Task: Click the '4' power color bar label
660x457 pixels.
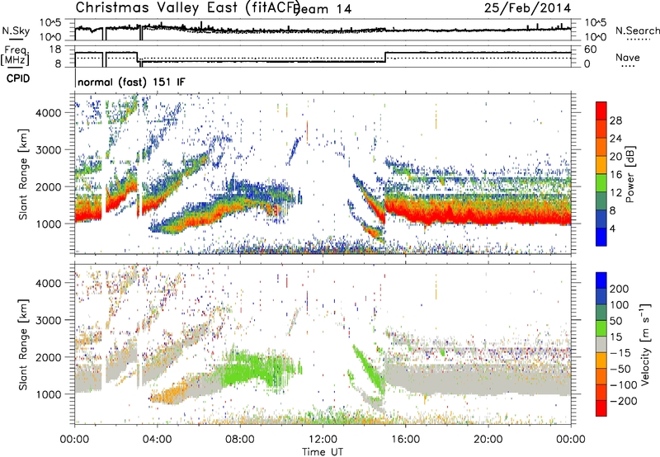Action: click(612, 228)
